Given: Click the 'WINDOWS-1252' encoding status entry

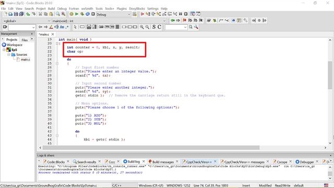Looking at the screenshot, I should (178, 185).
